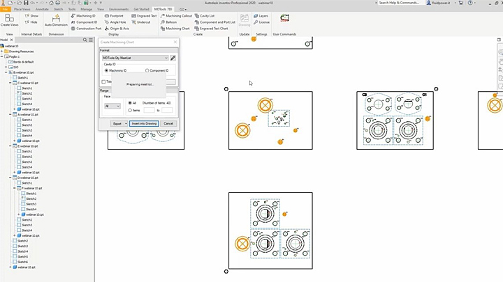
Task: Click the Insert into Drawing button
Action: pos(144,123)
